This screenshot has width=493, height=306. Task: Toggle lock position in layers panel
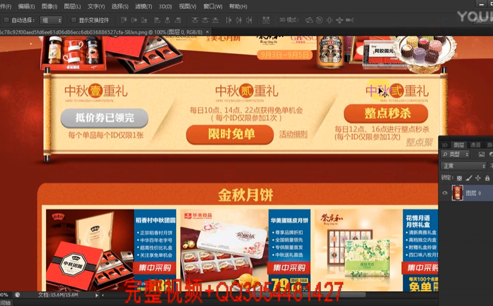478,178
